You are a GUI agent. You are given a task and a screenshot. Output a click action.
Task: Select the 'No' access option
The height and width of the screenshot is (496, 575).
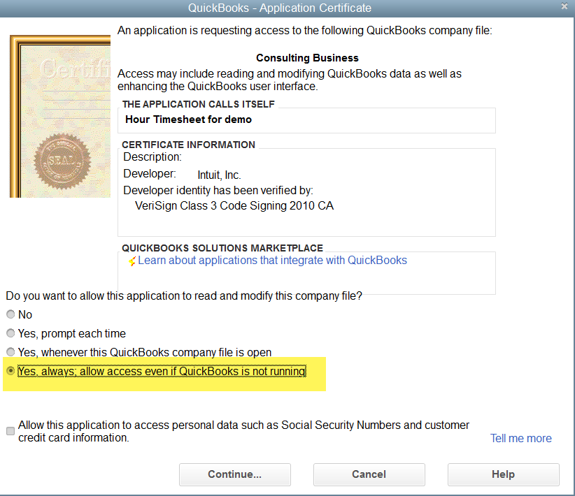coord(10,314)
